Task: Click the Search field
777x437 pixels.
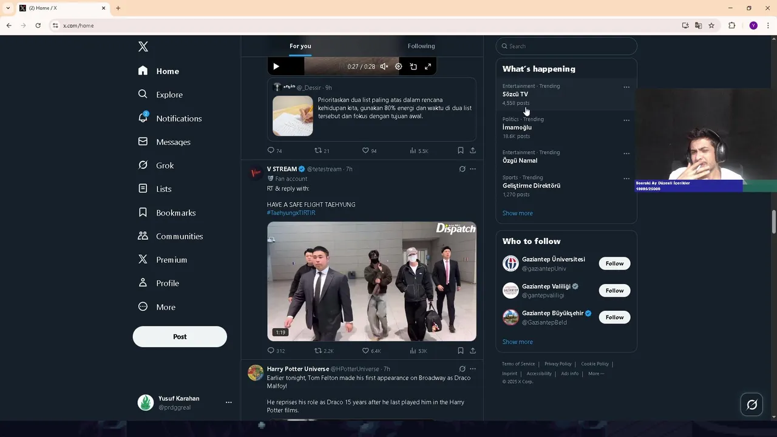Action: coord(566,46)
